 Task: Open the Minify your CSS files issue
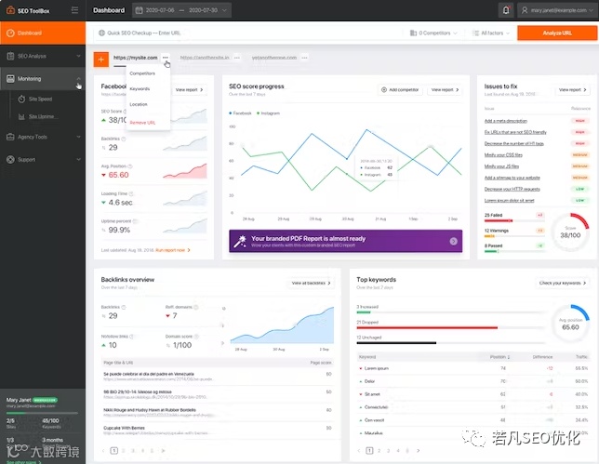pyautogui.click(x=503, y=155)
